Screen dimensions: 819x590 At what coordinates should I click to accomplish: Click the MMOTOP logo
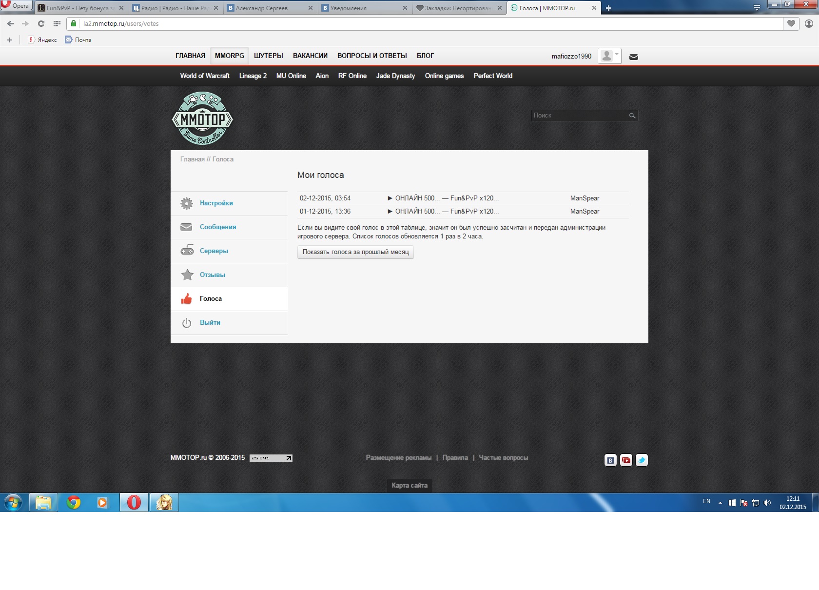(202, 118)
